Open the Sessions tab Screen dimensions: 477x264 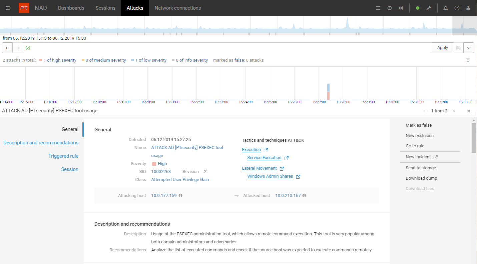pos(105,8)
